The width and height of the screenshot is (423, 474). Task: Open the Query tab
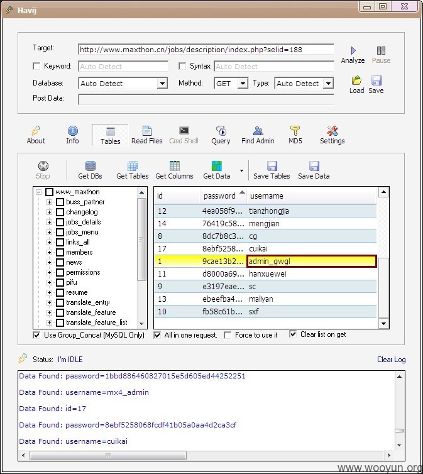(x=221, y=135)
